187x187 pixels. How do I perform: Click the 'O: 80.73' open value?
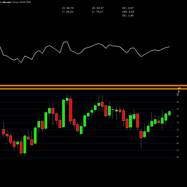click(68, 8)
